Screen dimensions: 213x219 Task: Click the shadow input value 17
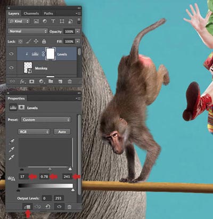click(x=23, y=176)
